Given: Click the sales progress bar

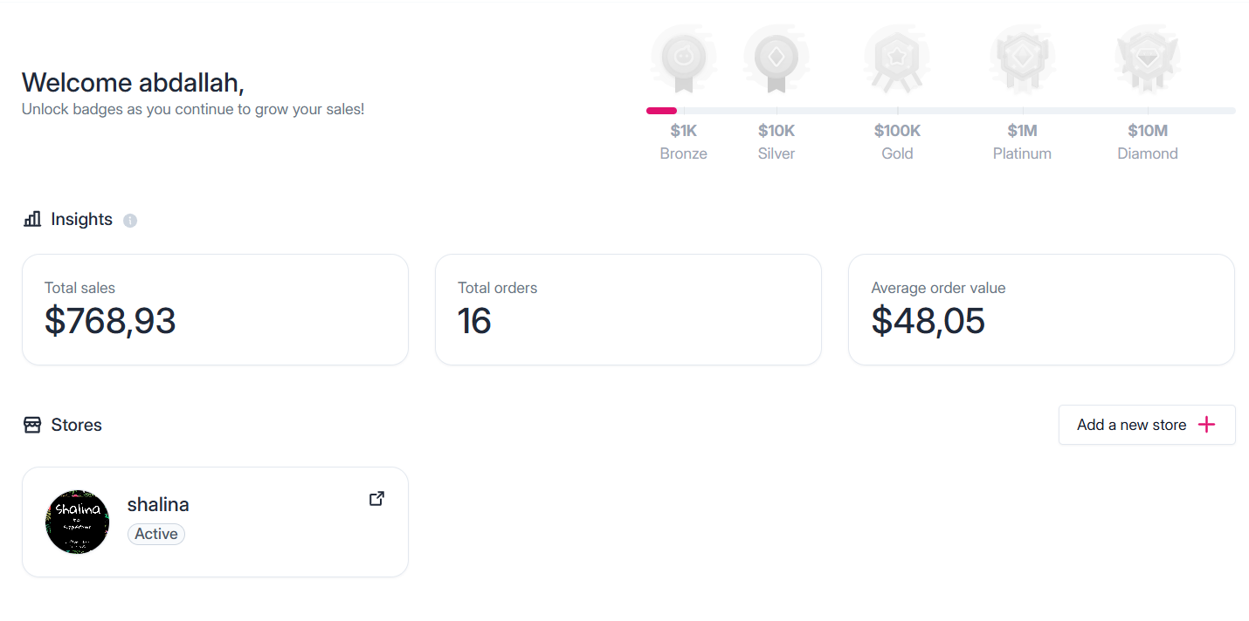Looking at the screenshot, I should pos(941,111).
